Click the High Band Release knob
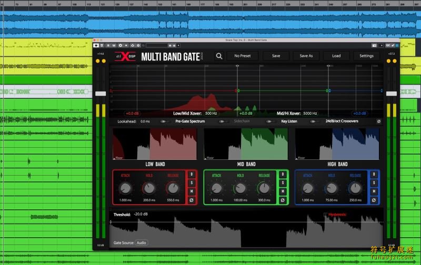 click(x=356, y=188)
